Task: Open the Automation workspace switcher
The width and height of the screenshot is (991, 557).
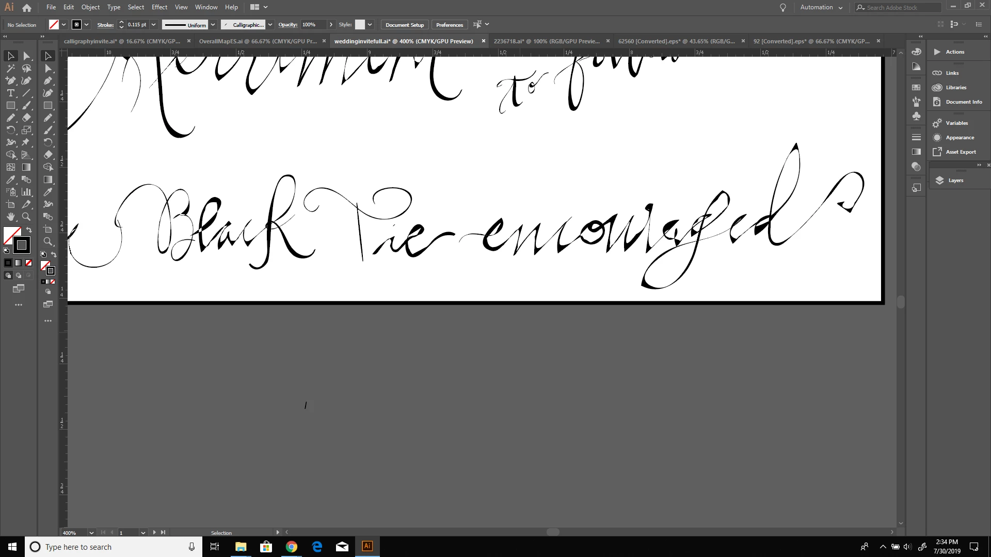Action: tap(821, 7)
